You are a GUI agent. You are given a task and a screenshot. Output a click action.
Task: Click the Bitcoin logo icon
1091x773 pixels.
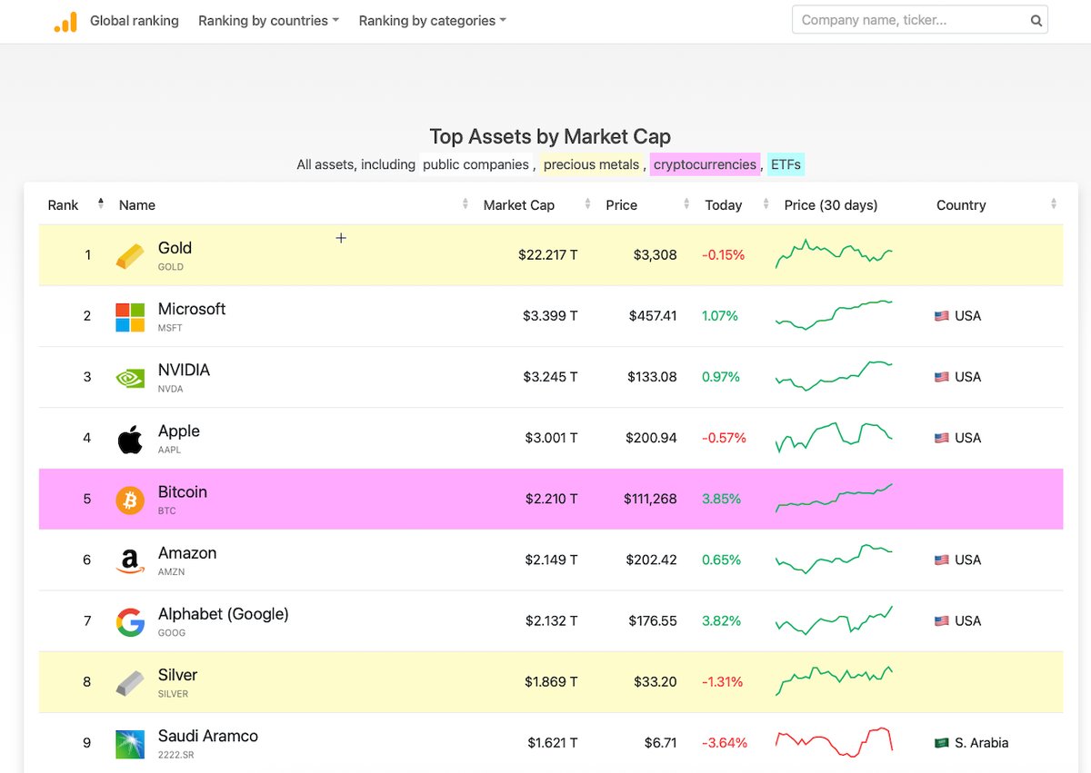[130, 500]
